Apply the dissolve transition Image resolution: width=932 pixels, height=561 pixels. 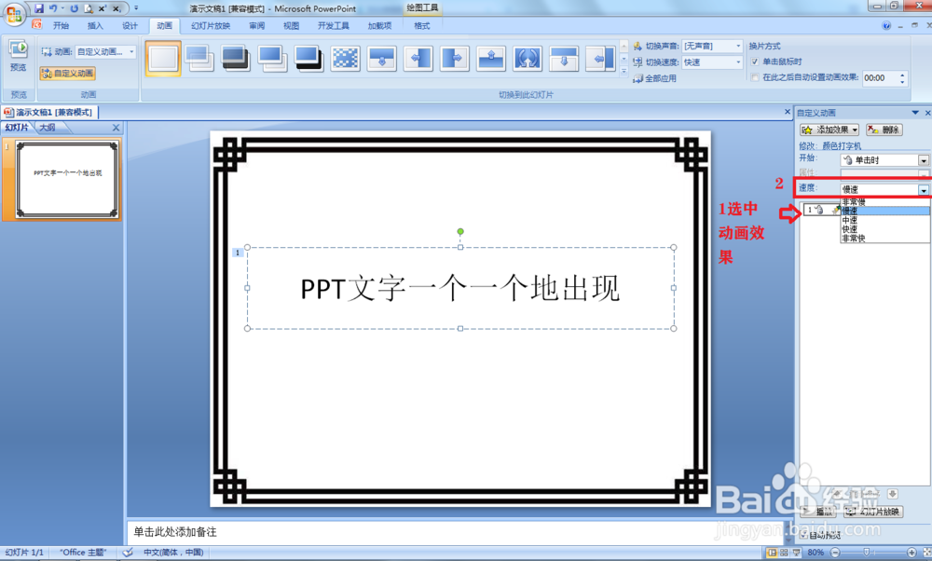[x=346, y=58]
